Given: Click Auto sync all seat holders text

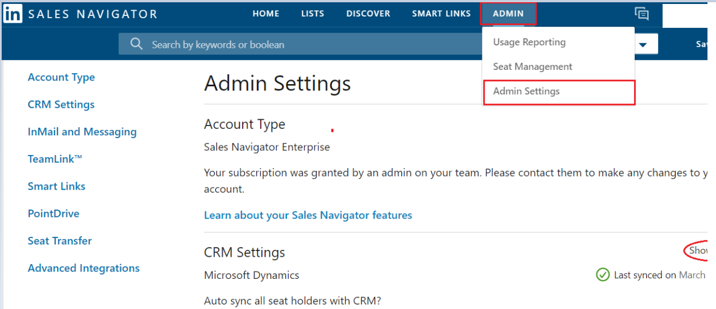Looking at the screenshot, I should [293, 300].
